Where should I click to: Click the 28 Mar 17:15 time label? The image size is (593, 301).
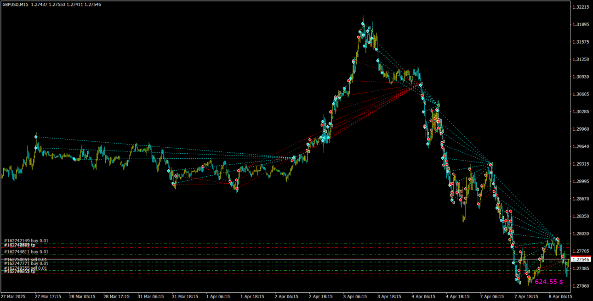tap(117, 297)
